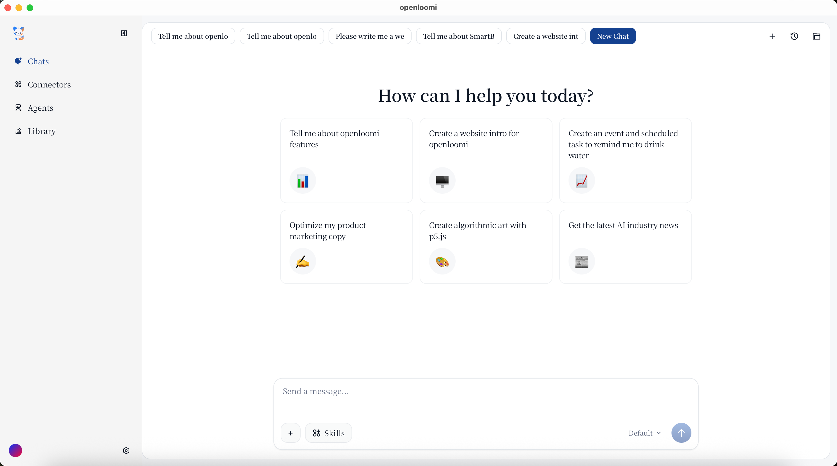Switch to the "Please write me a we" tab
837x466 pixels.
click(x=370, y=36)
